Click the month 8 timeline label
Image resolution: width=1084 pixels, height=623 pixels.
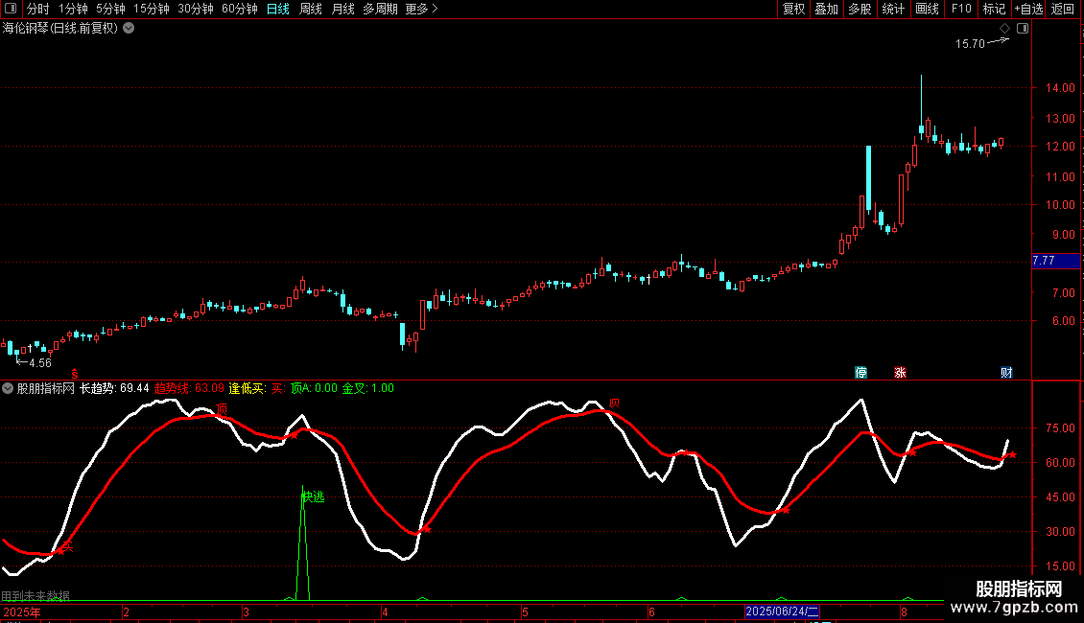(904, 611)
